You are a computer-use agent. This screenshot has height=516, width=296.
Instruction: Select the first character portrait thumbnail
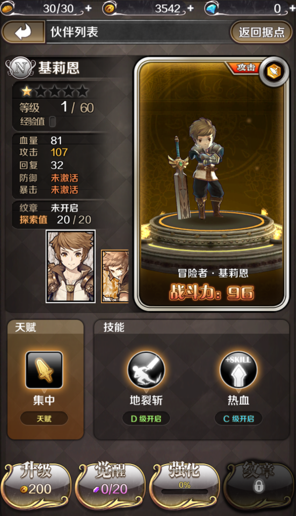click(x=70, y=266)
